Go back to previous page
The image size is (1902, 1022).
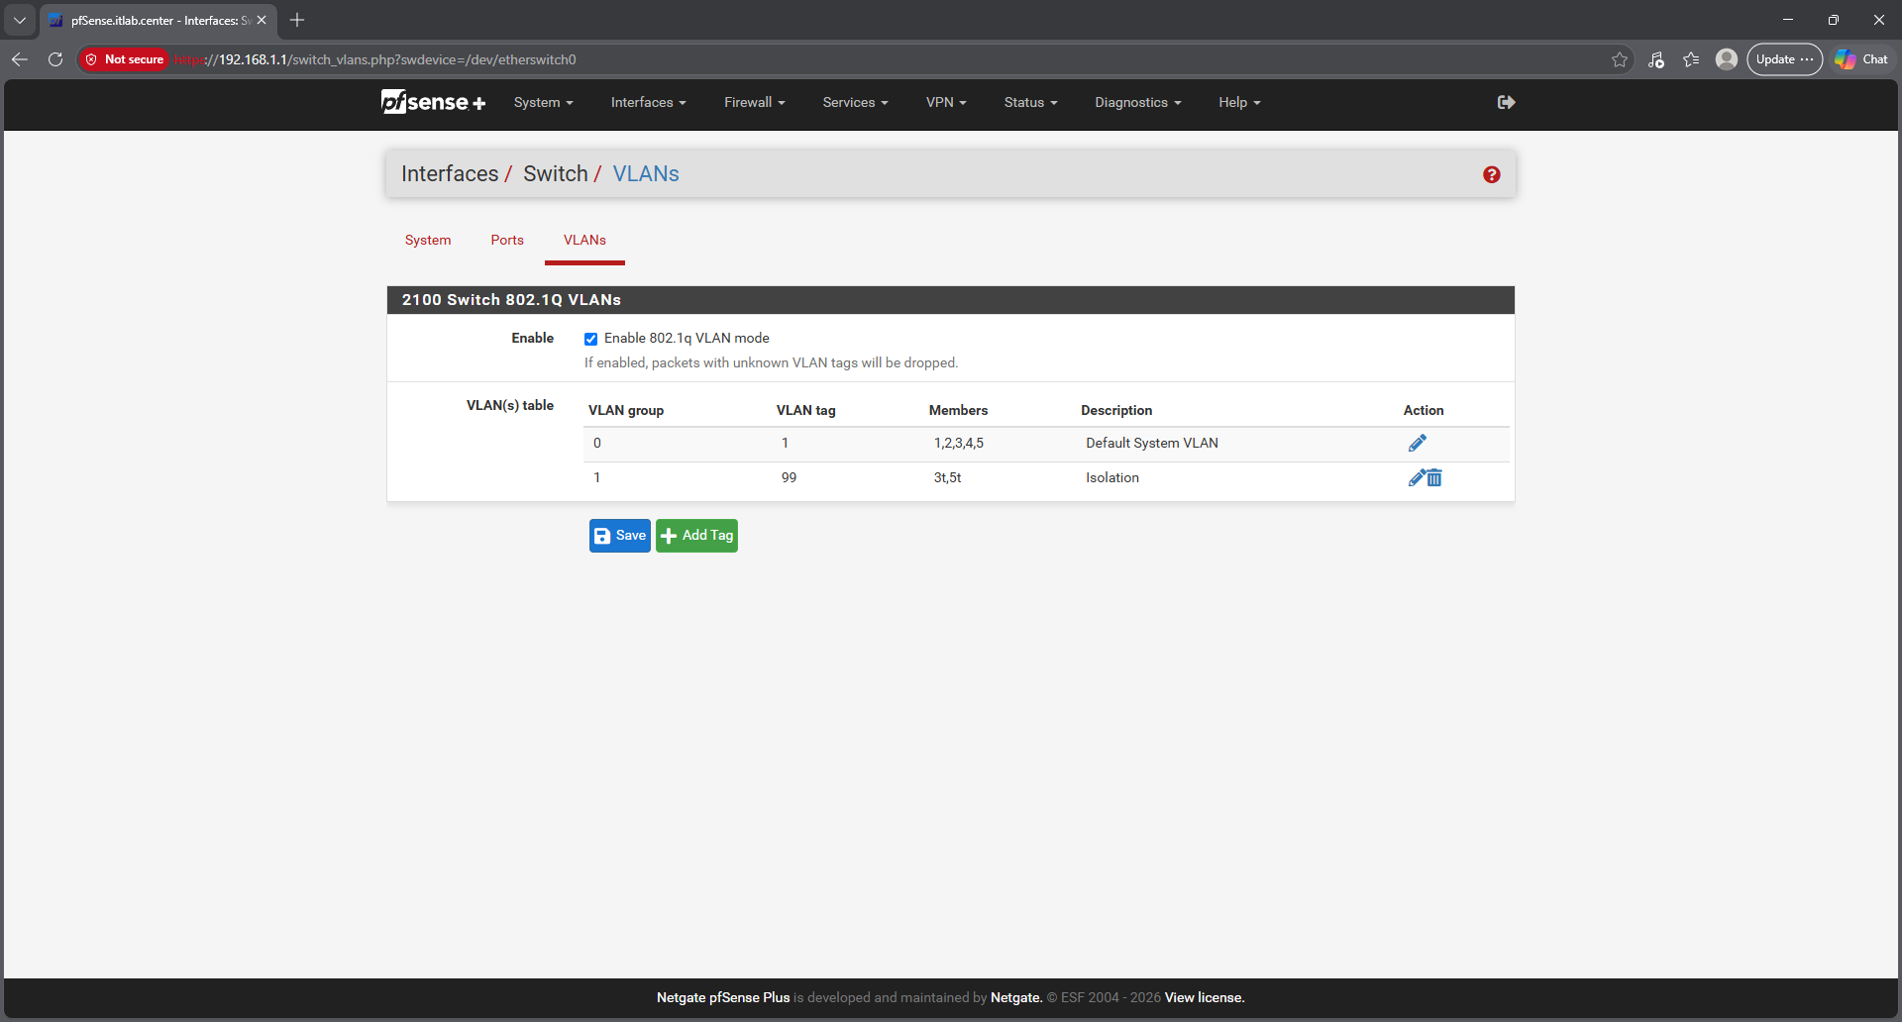click(x=20, y=59)
